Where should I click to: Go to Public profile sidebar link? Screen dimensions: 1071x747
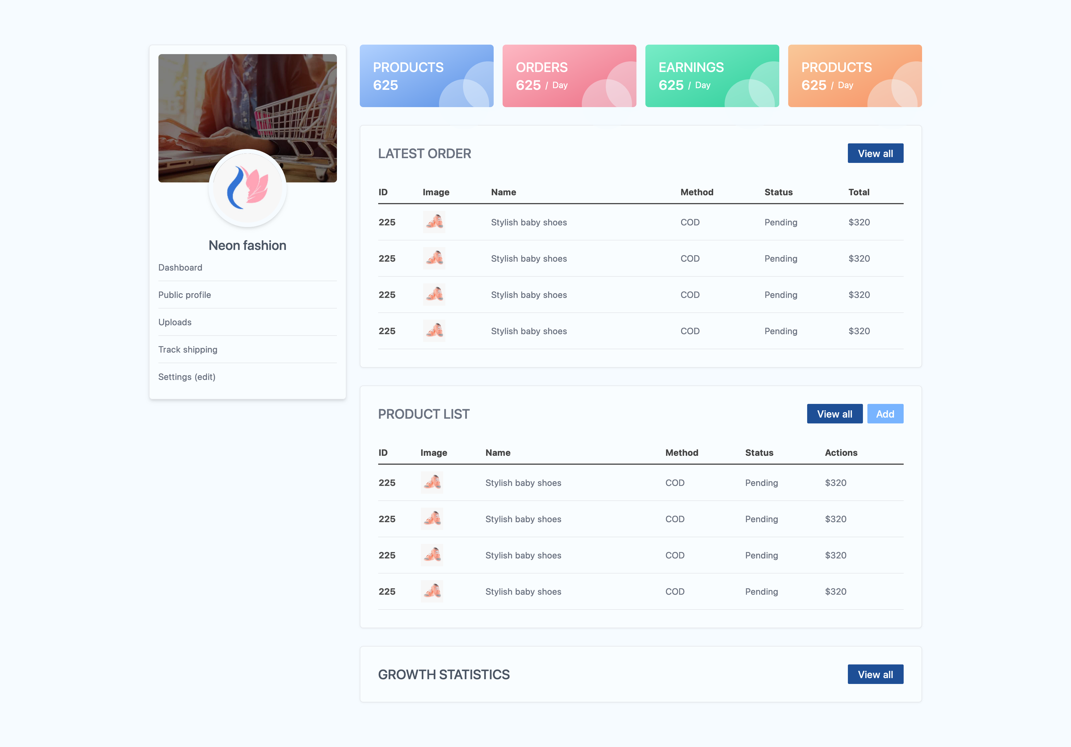(184, 295)
